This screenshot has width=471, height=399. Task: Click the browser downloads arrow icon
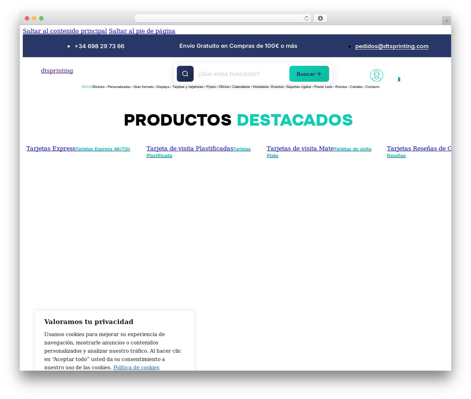321,18
